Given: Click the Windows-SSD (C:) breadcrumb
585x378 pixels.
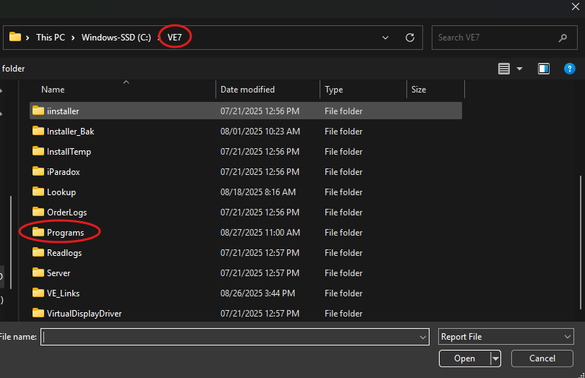Looking at the screenshot, I should (x=116, y=38).
